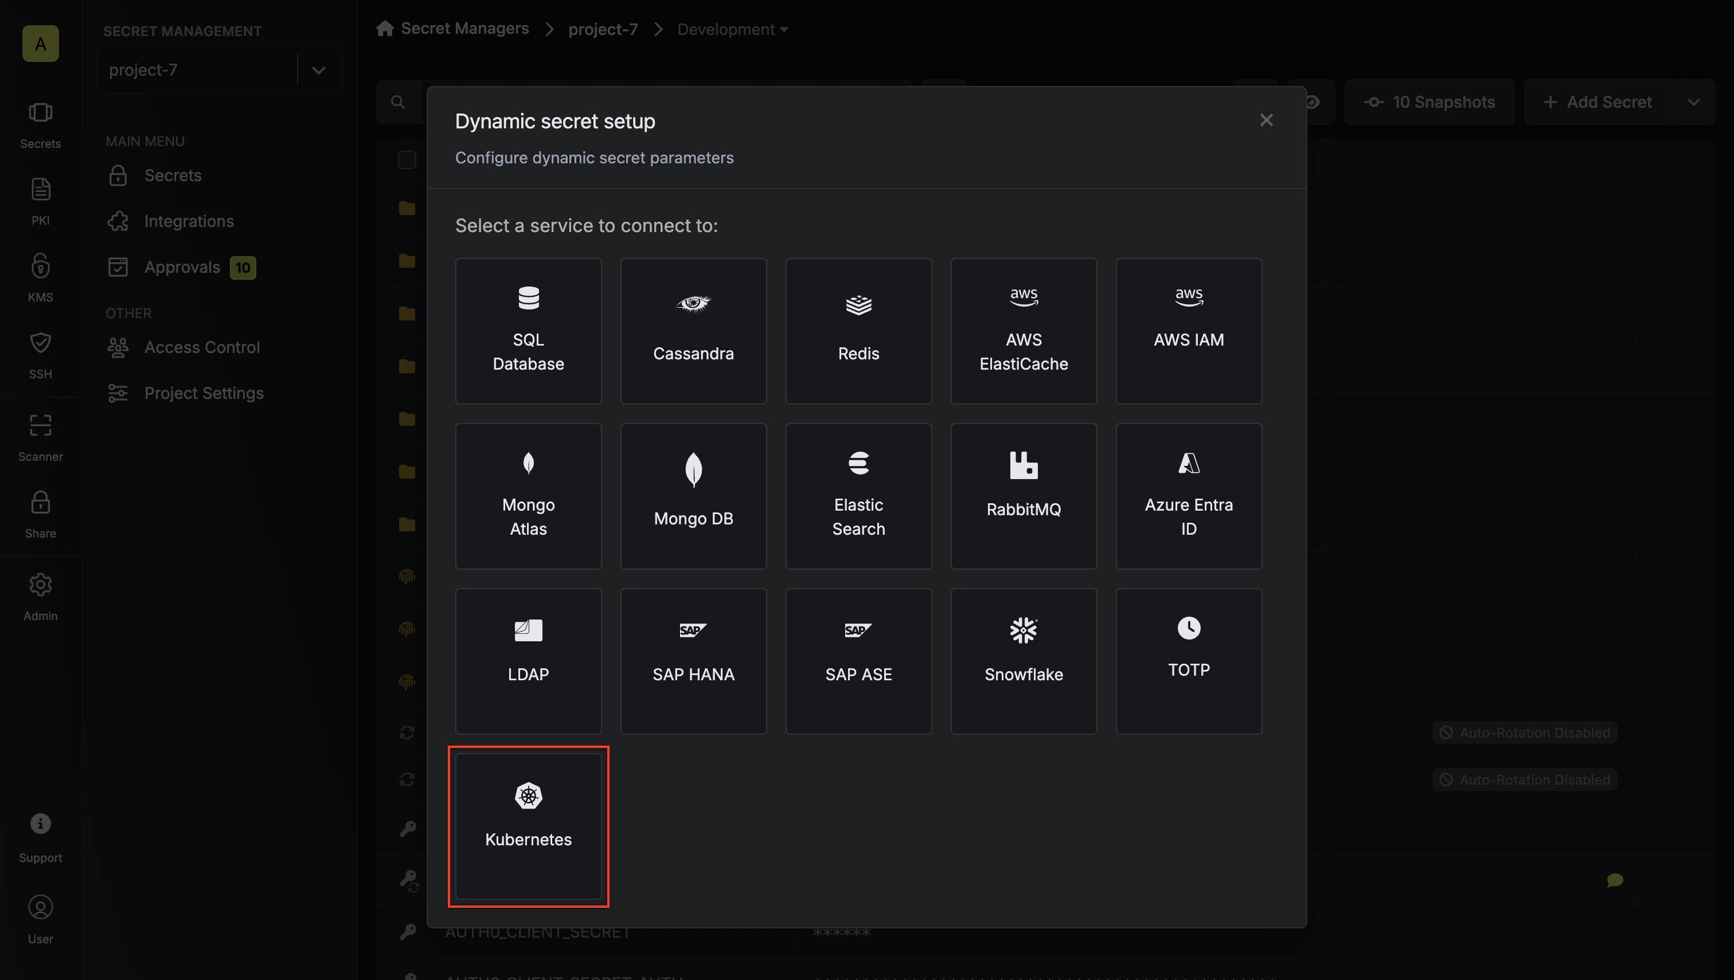The height and width of the screenshot is (980, 1734).
Task: Select the AWS ElastiCache service tile
Action: click(x=1024, y=331)
